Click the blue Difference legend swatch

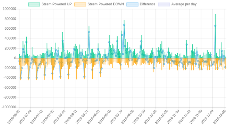click(132, 4)
